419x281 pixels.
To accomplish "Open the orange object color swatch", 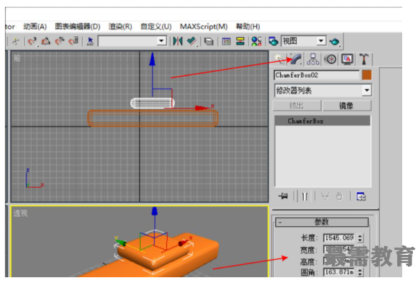I will tap(367, 75).
